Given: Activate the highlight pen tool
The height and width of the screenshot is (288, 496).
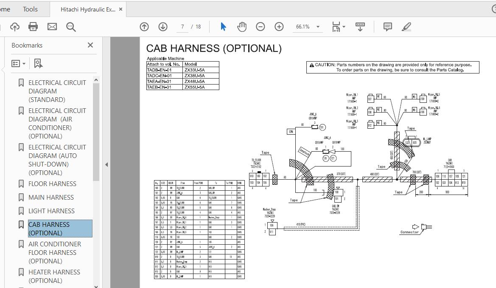Looking at the screenshot, I should [406, 27].
